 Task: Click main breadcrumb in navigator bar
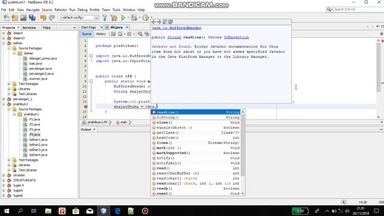click(x=124, y=122)
